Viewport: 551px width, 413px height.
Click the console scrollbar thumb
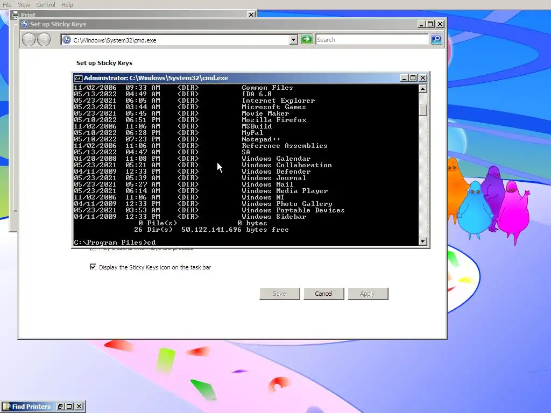tap(423, 110)
